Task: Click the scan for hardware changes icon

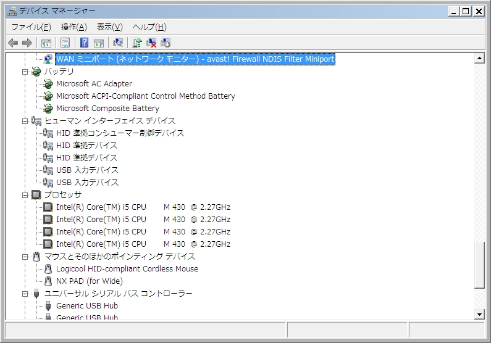Action: (118, 43)
